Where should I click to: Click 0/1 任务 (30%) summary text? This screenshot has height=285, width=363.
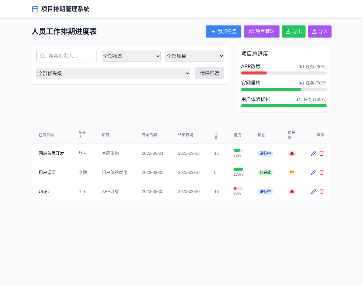312,67
